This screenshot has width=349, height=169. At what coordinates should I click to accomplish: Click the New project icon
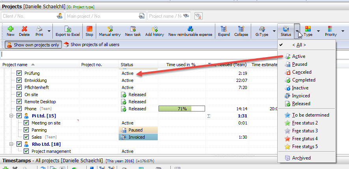pyautogui.click(x=11, y=29)
